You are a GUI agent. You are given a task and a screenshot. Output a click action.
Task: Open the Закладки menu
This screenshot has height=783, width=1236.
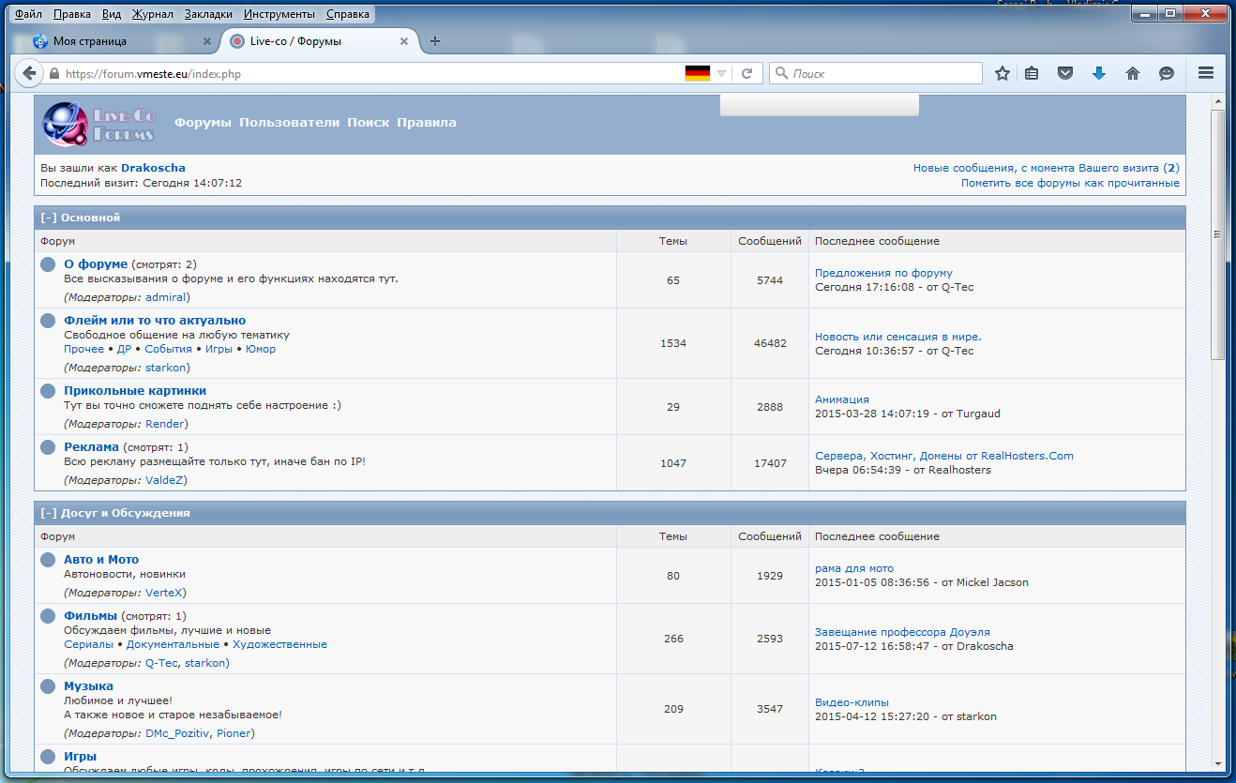coord(208,15)
